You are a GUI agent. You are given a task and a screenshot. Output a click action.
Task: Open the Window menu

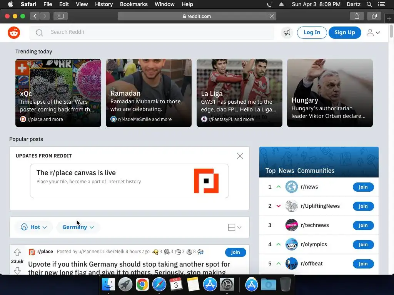(165, 4)
